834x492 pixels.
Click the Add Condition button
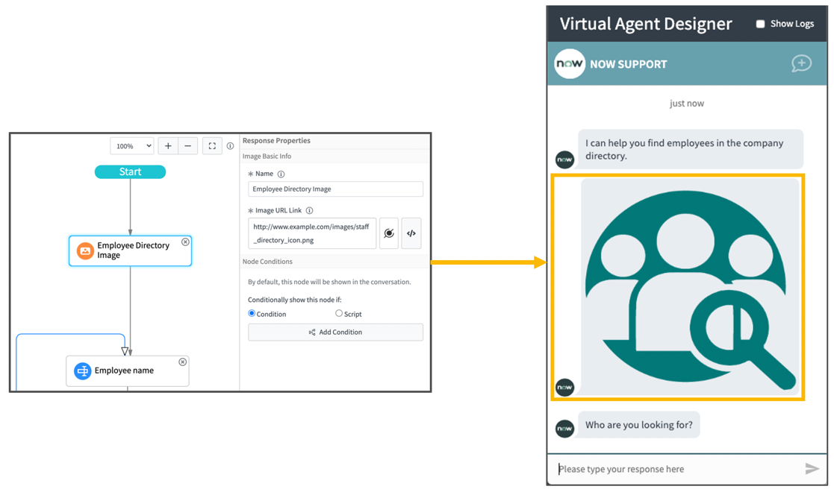point(335,332)
